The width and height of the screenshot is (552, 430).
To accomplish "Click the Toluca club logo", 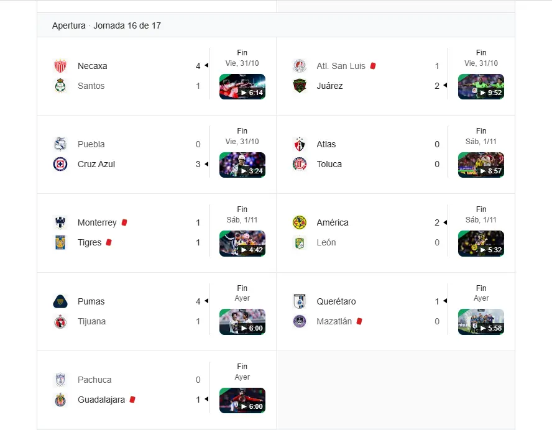I will click(x=300, y=164).
